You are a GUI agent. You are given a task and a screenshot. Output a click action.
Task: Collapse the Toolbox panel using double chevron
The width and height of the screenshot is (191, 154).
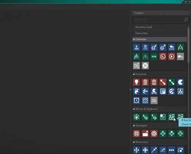coord(131,90)
